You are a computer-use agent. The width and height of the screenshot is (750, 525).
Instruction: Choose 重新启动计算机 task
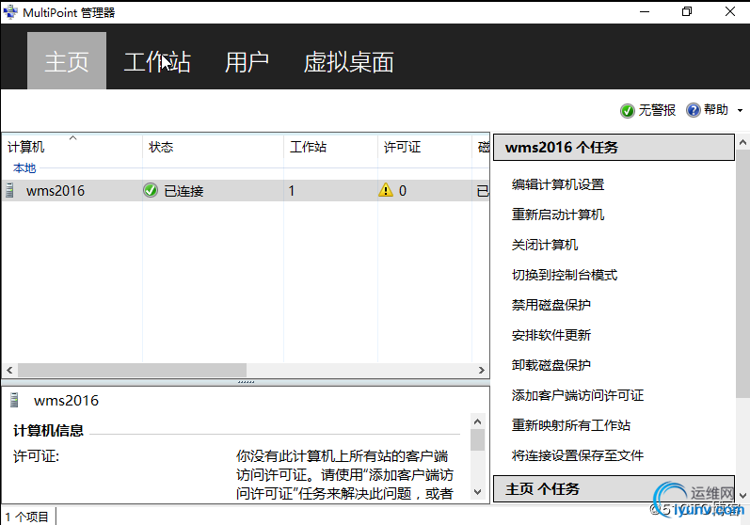(x=558, y=215)
